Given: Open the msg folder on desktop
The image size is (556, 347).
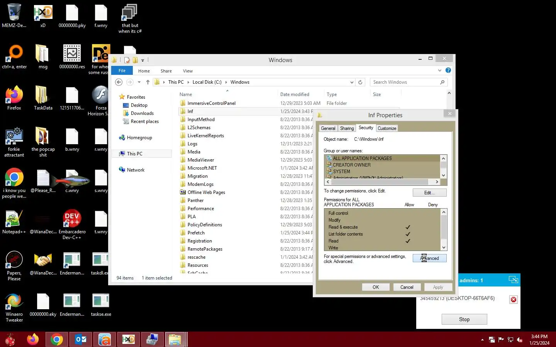Looking at the screenshot, I should click(43, 57).
